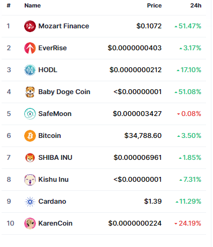This screenshot has width=213, height=247.
Task: Open the KarenCoin name link
Action: [x=55, y=223]
